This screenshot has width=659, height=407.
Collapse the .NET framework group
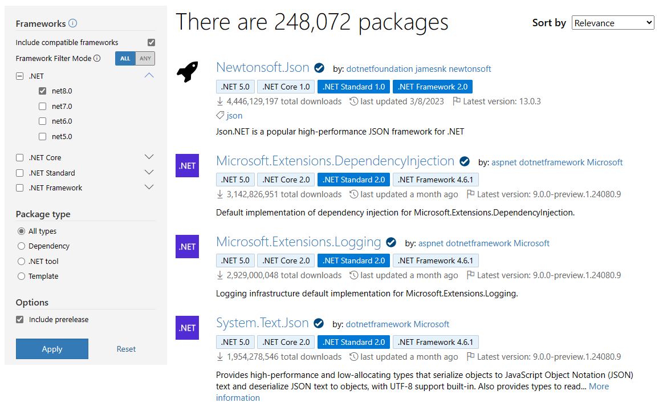tap(148, 75)
